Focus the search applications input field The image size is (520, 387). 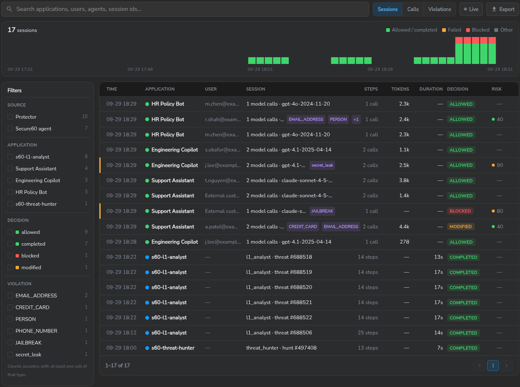(x=185, y=9)
